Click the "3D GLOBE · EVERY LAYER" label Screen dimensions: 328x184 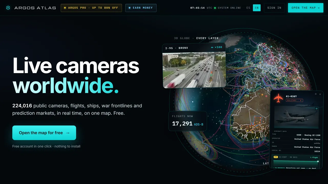[x=196, y=38]
